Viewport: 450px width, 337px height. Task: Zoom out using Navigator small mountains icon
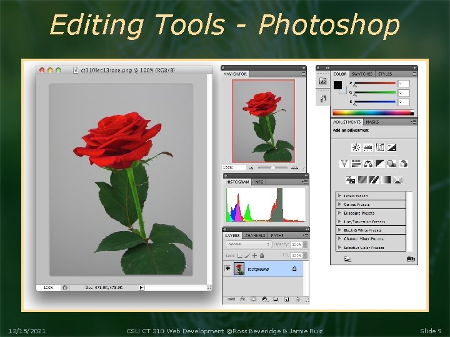pyautogui.click(x=251, y=168)
